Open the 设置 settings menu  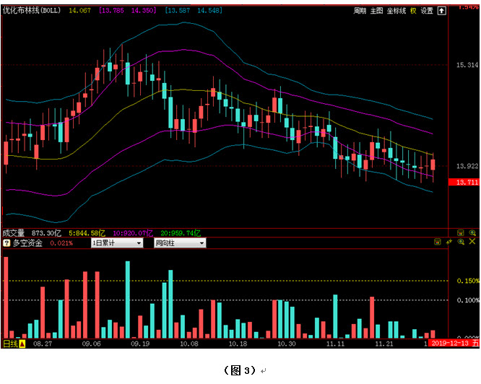click(427, 11)
